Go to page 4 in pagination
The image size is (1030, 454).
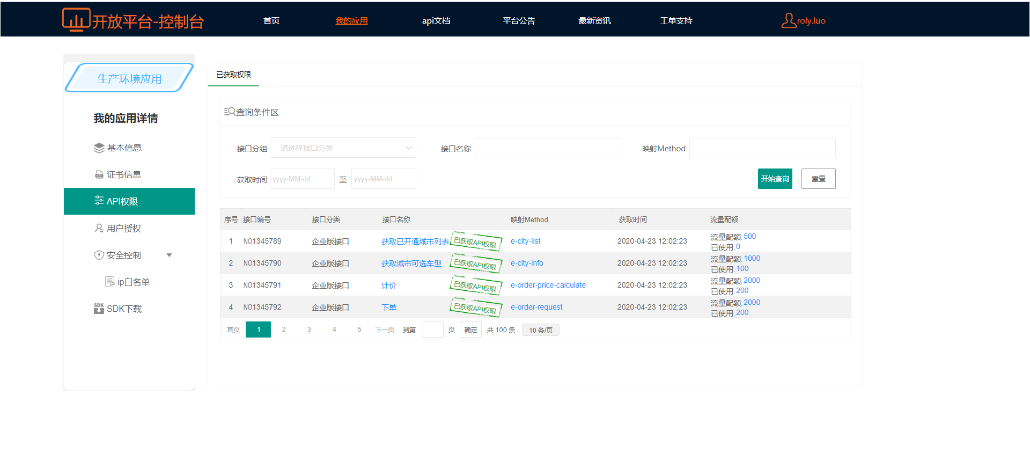point(334,329)
